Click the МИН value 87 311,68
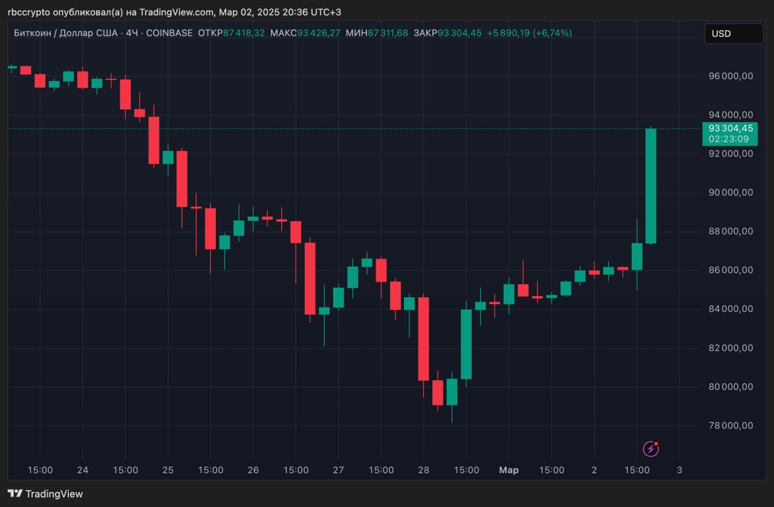774x507 pixels. click(388, 33)
